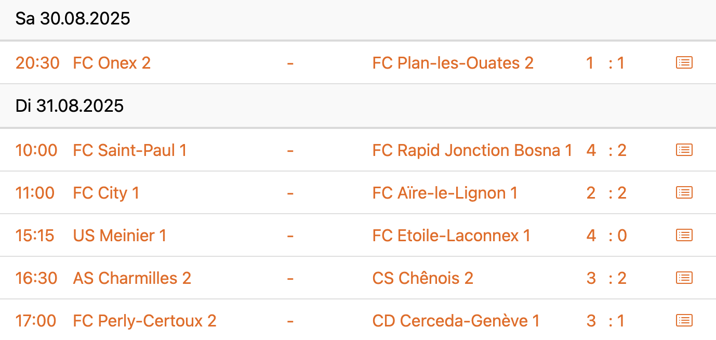
Task: Open FC Aïre-le-Lignon 1 team page
Action: pyautogui.click(x=445, y=193)
